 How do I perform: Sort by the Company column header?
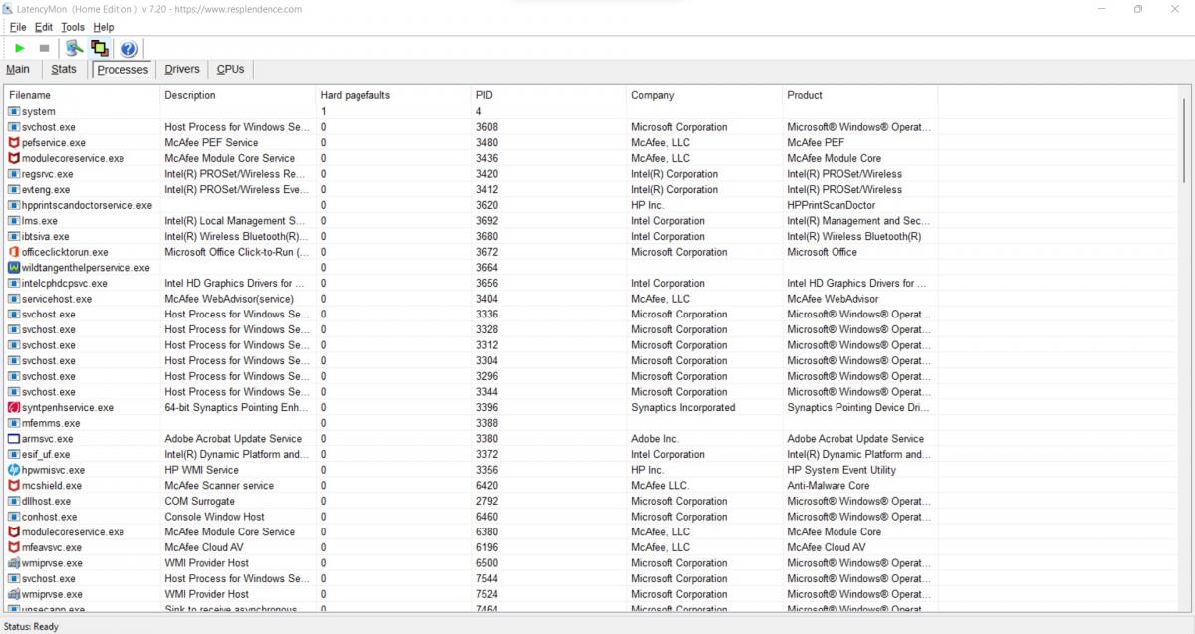click(704, 95)
